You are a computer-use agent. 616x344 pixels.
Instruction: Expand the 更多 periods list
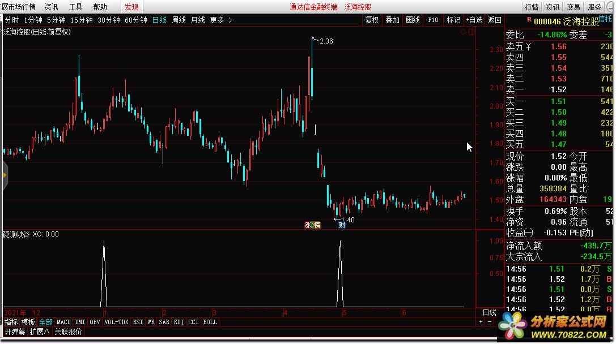click(221, 20)
